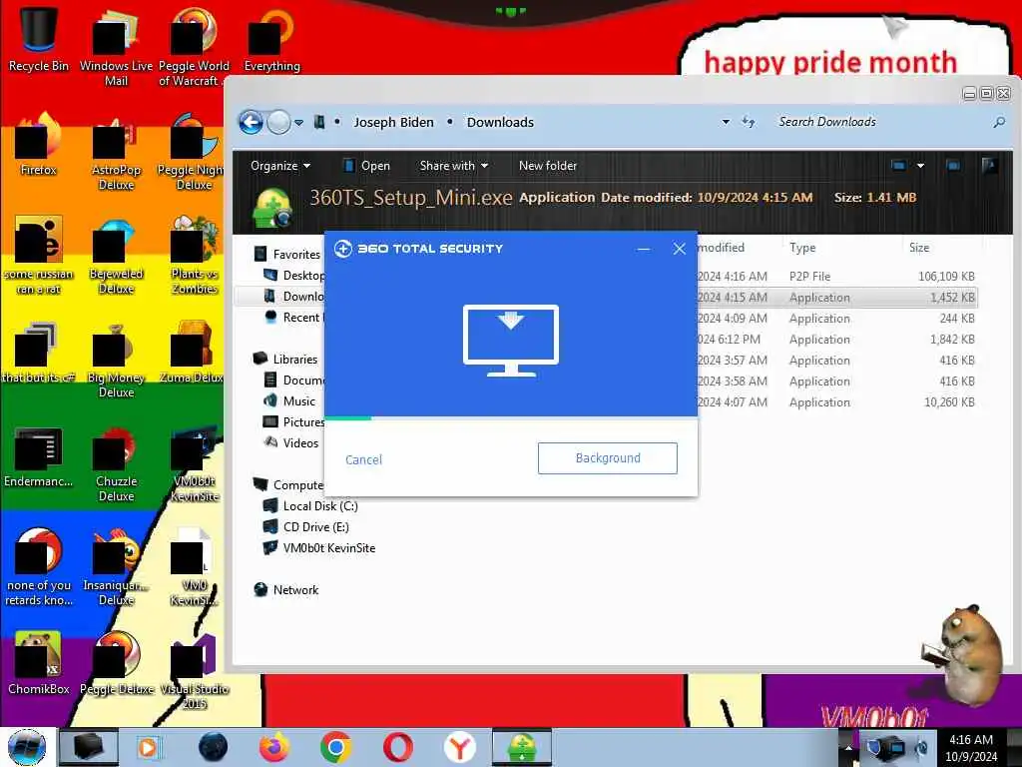Open Firefox from the taskbar

(274, 747)
